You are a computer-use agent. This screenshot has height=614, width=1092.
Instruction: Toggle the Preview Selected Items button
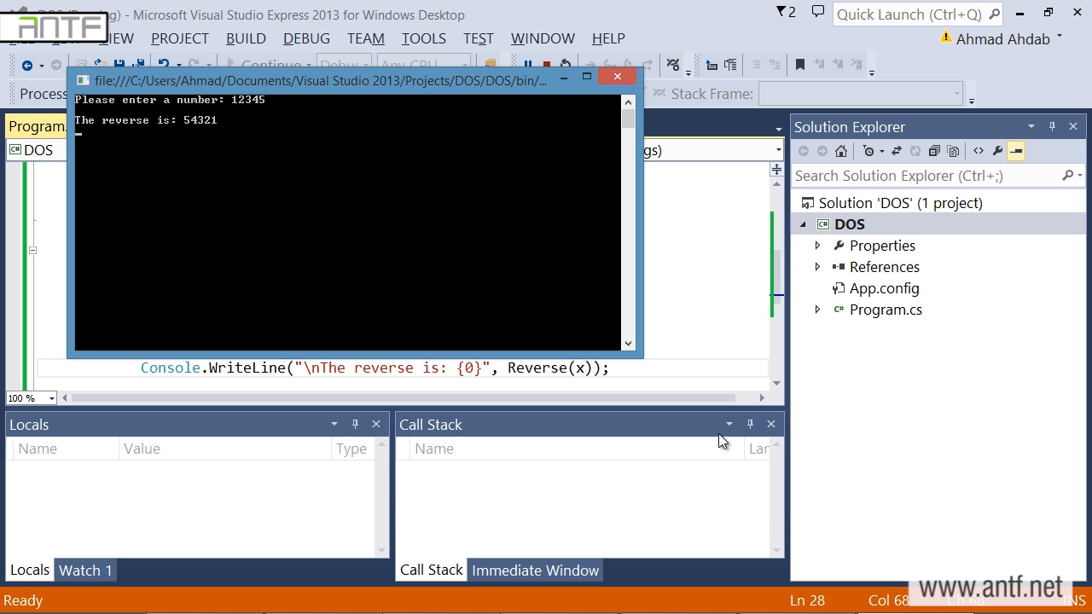tap(1016, 151)
